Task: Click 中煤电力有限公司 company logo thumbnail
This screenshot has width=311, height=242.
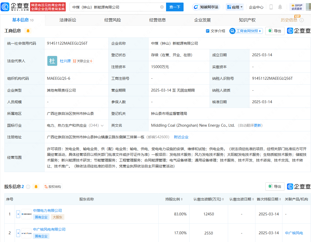Action: (x=27, y=214)
